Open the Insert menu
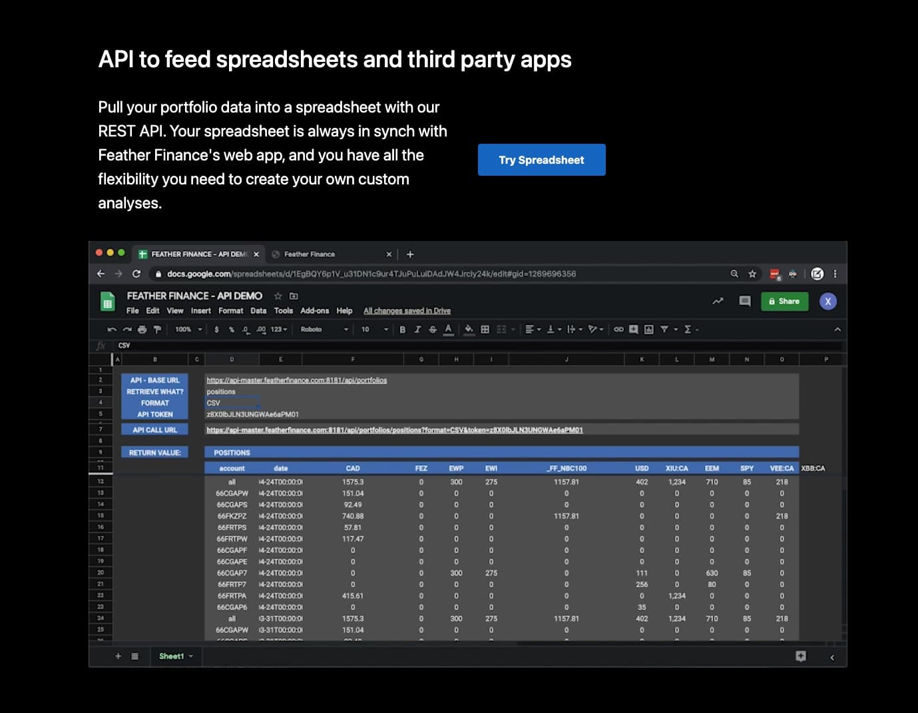The image size is (918, 713). (x=200, y=311)
